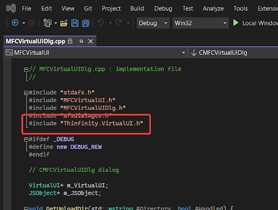Pin the MFCVirtualUIDlg.cpp tab
This screenshot has width=278, height=210.
81,41
